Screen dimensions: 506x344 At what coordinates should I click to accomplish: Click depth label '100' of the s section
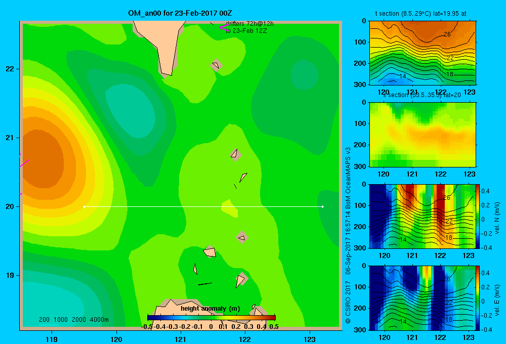point(360,123)
